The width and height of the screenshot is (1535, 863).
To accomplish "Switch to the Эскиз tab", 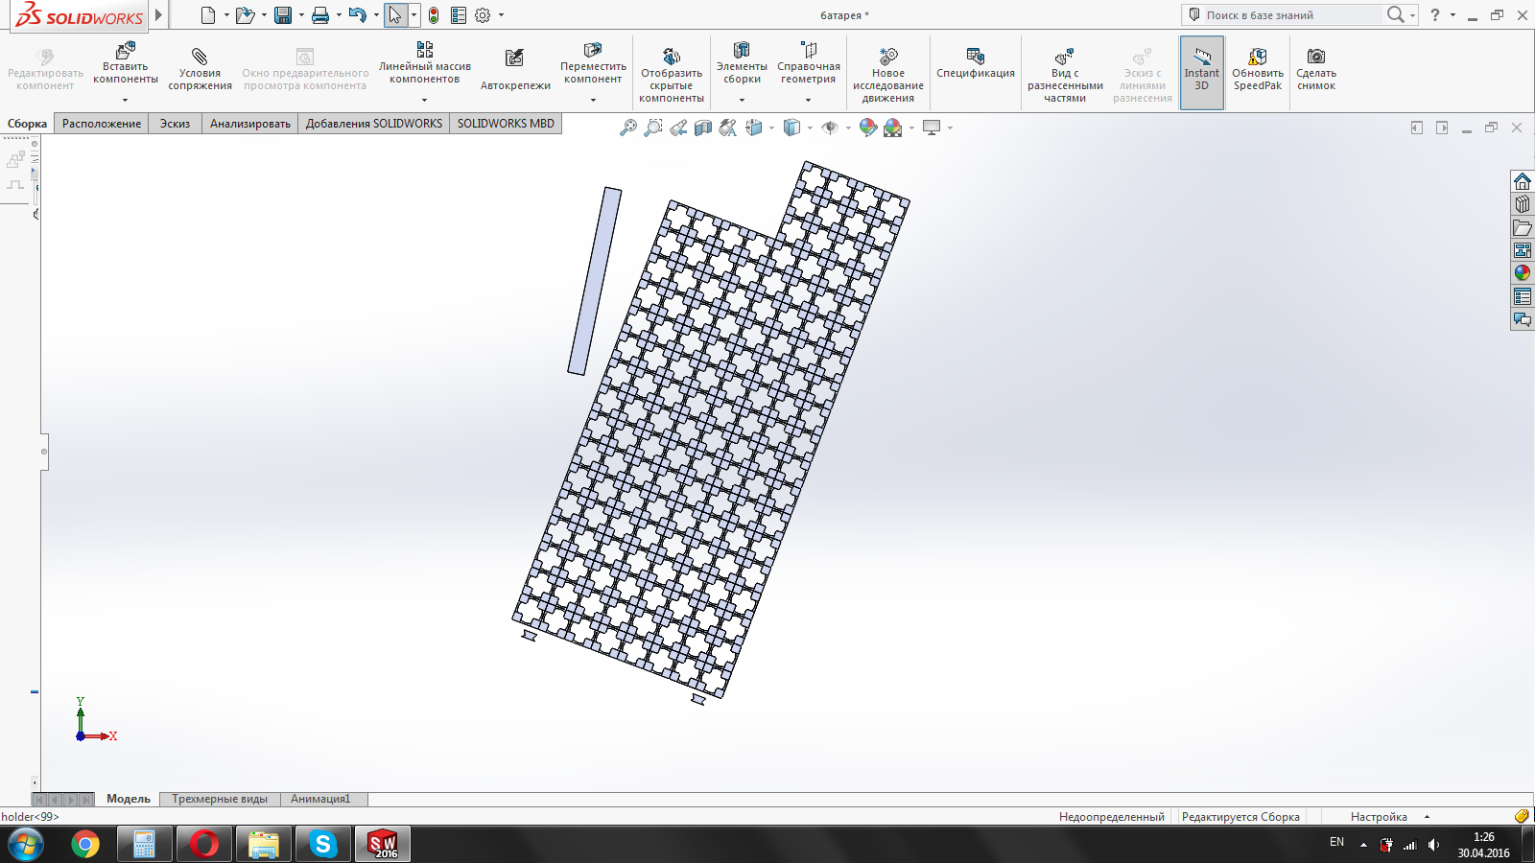I will (x=175, y=124).
